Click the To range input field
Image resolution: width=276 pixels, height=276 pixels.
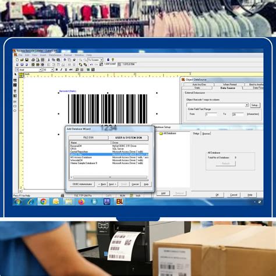click(x=238, y=114)
